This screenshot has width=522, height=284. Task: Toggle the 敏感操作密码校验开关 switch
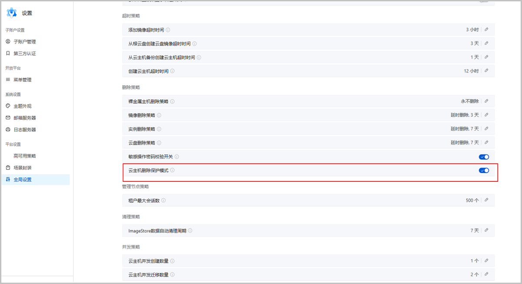[x=484, y=157]
